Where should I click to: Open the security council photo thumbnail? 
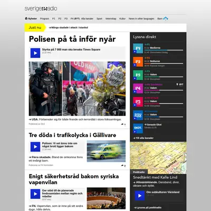coord(106,198)
